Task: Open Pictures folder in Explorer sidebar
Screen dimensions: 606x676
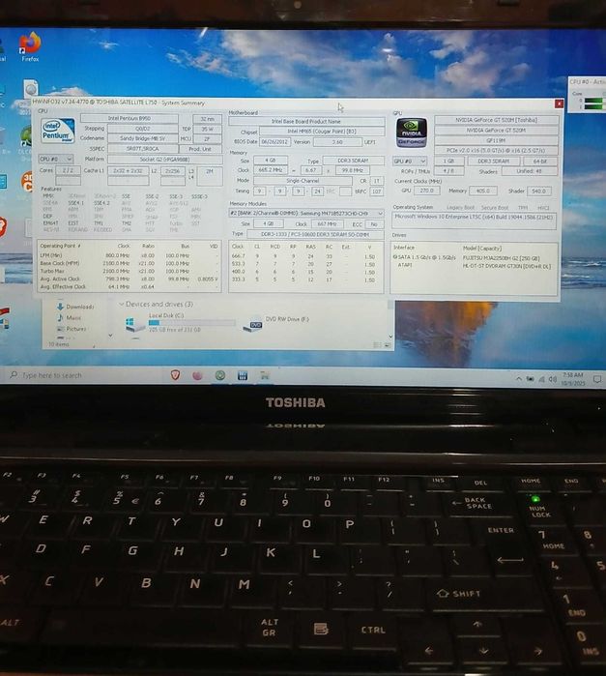Action: [72, 329]
